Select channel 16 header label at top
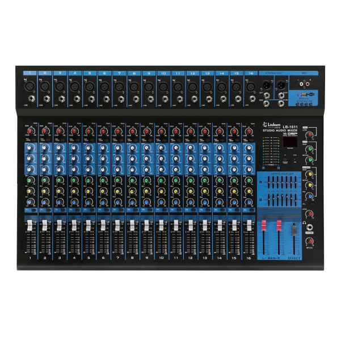This screenshot has width=341, height=341. 250,73
